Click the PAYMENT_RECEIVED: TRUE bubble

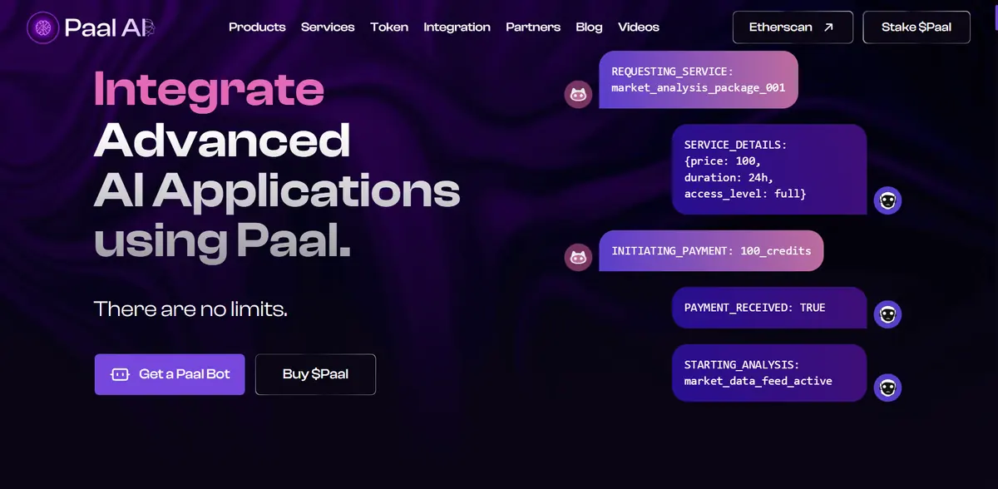[769, 308]
